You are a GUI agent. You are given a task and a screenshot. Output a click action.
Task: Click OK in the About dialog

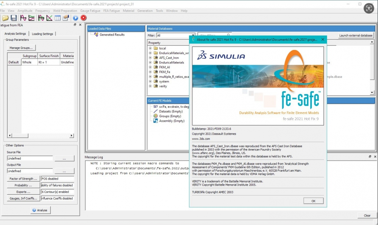tap(313, 201)
